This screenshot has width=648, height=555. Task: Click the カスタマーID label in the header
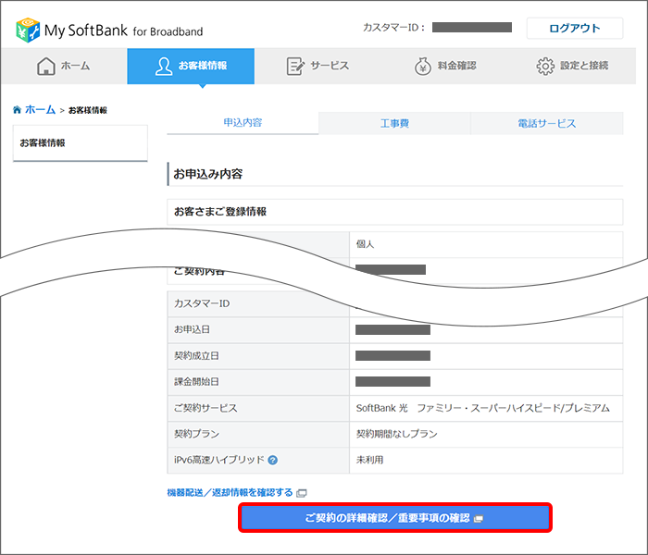tap(393, 28)
